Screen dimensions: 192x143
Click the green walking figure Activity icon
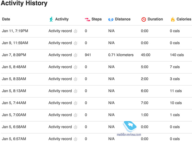(x=51, y=19)
